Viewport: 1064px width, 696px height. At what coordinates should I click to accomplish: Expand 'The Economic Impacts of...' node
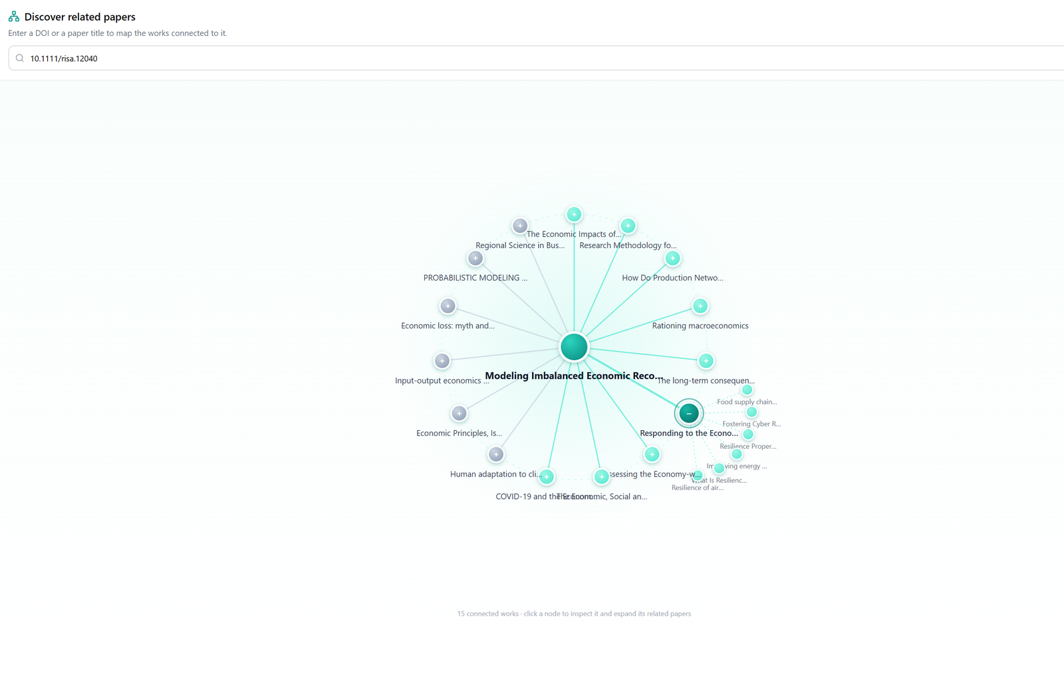(x=574, y=215)
